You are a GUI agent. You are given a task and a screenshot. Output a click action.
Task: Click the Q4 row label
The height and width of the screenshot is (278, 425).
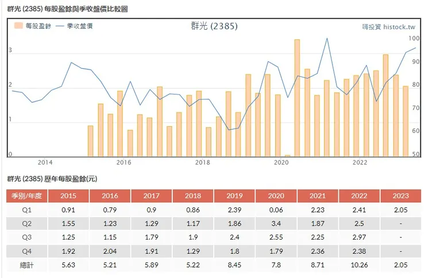tap(27, 251)
